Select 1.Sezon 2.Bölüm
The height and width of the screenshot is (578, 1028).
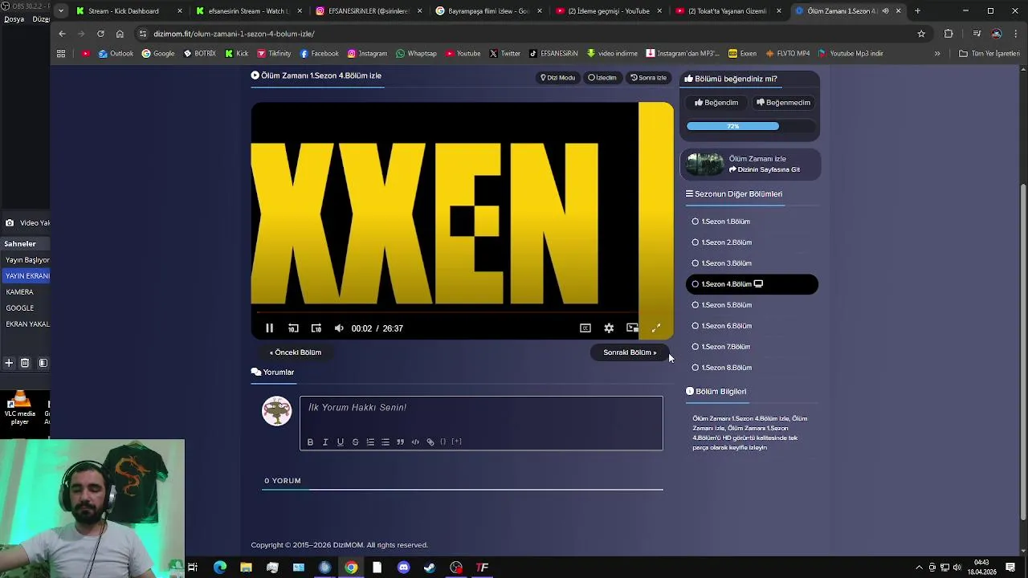[752, 242]
